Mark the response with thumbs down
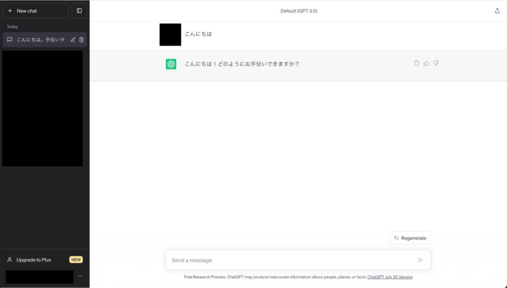This screenshot has width=507, height=288. [x=436, y=63]
